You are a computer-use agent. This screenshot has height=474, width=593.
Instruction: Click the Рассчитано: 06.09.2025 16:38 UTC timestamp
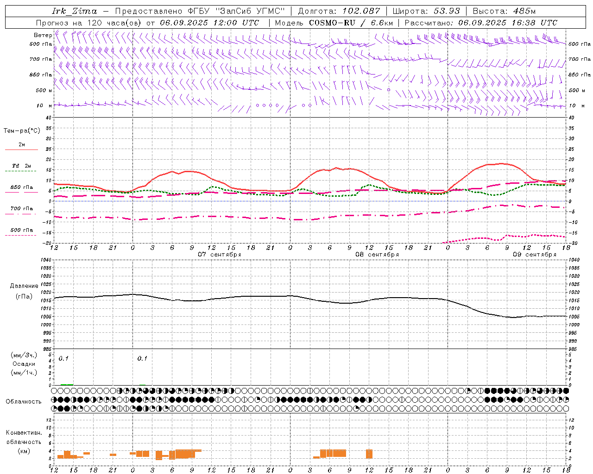481,23
